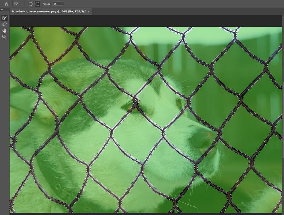Screen dimensions: 284x215
Task: Click the Размер label
Action: click(x=47, y=4)
